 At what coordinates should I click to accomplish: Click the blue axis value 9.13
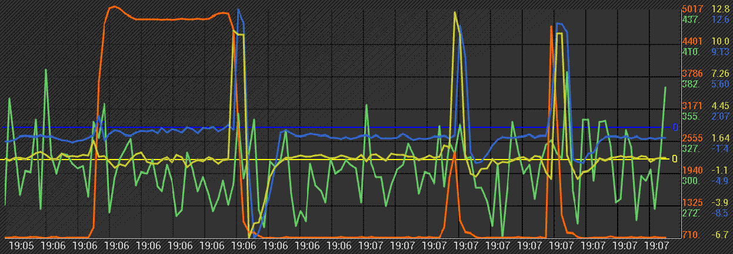(721, 52)
